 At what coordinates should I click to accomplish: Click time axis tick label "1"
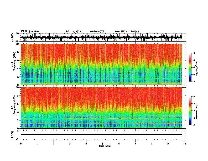click(37, 144)
